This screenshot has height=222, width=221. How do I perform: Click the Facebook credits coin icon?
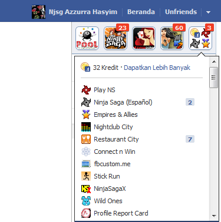pyautogui.click(x=85, y=67)
